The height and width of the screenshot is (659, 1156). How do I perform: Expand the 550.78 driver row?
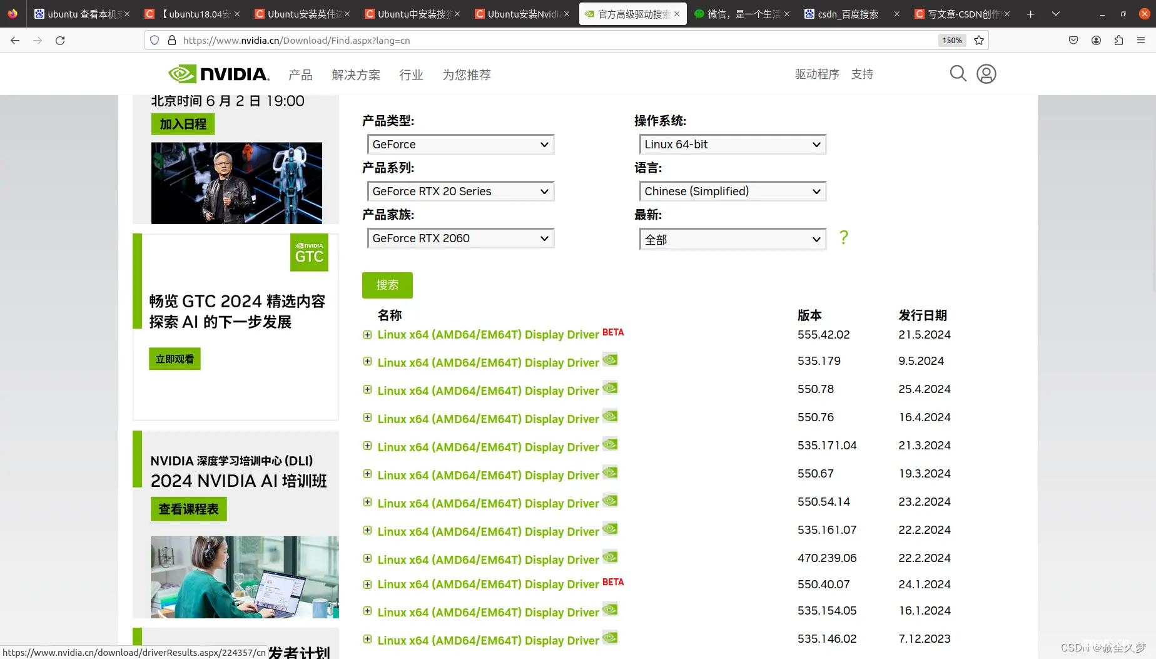pyautogui.click(x=368, y=389)
